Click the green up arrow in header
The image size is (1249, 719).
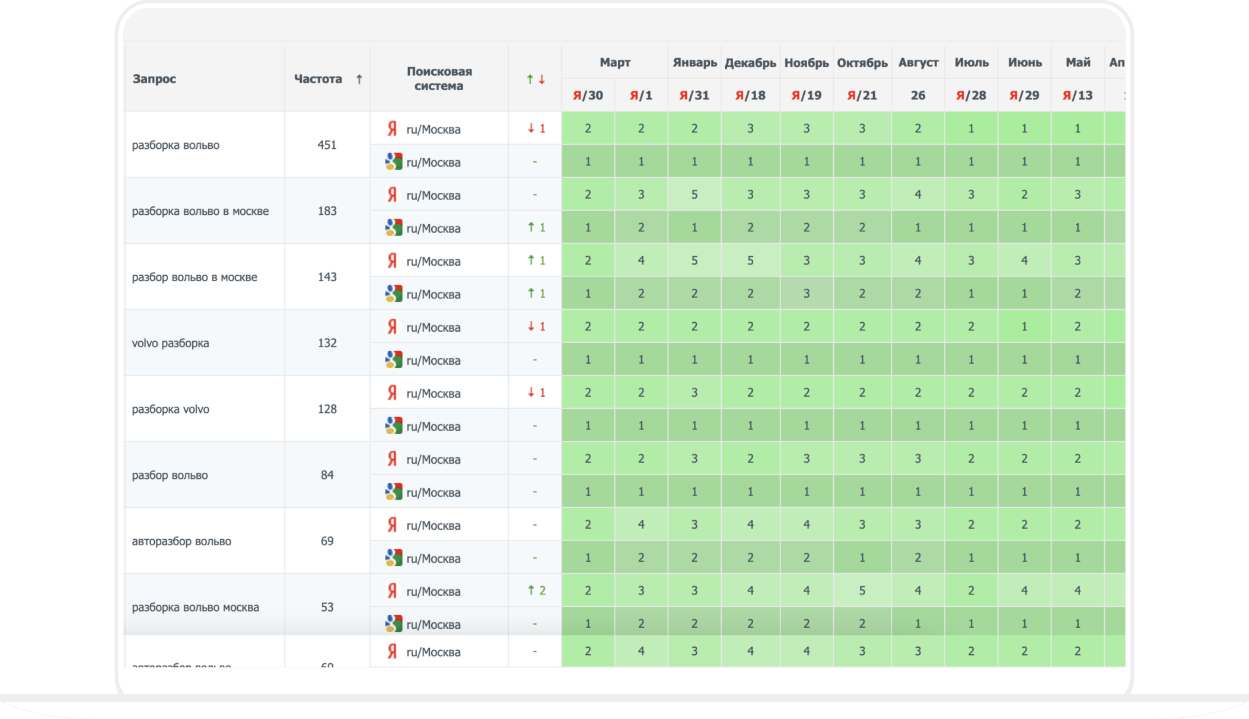pyautogui.click(x=530, y=79)
